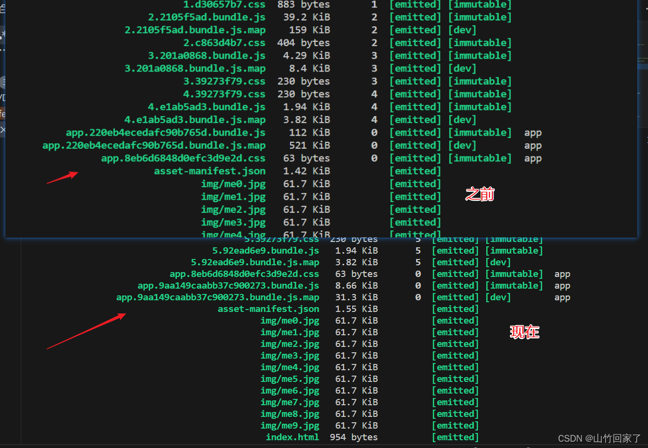Click the img/me6.jpg file name
Image resolution: width=648 pixels, height=448 pixels.
[x=290, y=391]
